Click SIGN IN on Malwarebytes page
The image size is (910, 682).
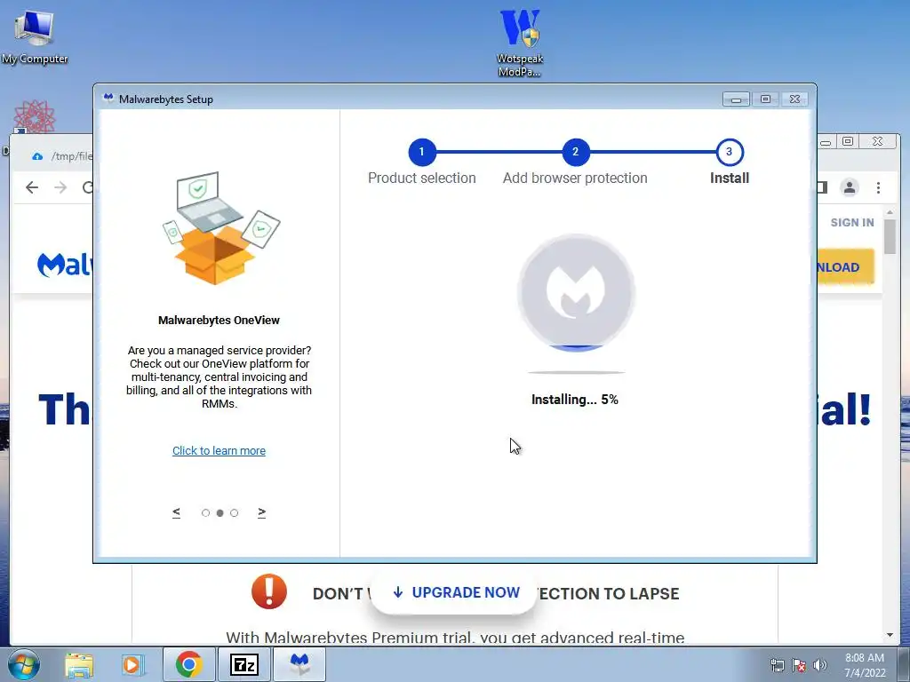pos(852,222)
